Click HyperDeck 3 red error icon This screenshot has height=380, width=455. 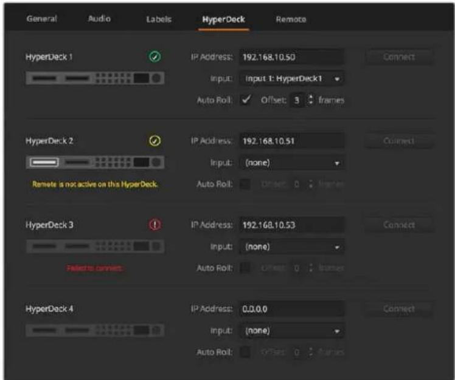point(155,225)
